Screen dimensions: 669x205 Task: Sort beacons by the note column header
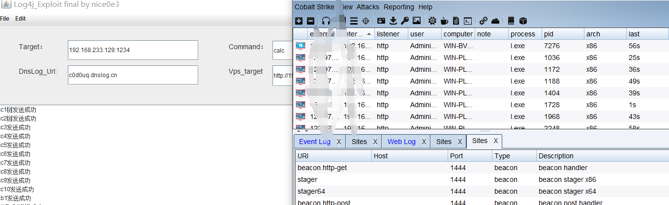[x=491, y=34]
